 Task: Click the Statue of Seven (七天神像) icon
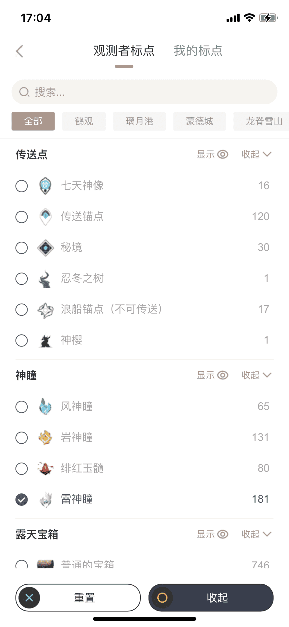[x=45, y=186]
